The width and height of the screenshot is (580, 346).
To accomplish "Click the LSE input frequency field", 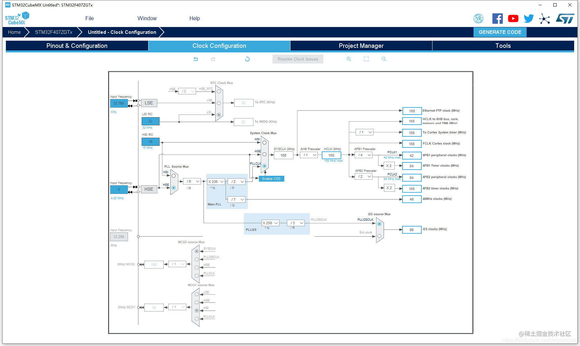I will click(x=119, y=103).
